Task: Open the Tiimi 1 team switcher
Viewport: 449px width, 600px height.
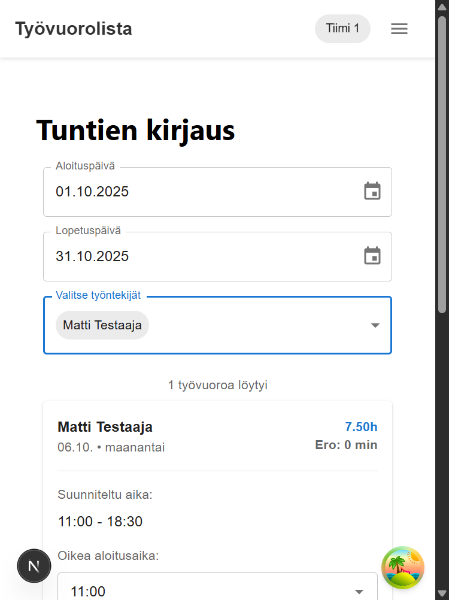Action: [342, 29]
